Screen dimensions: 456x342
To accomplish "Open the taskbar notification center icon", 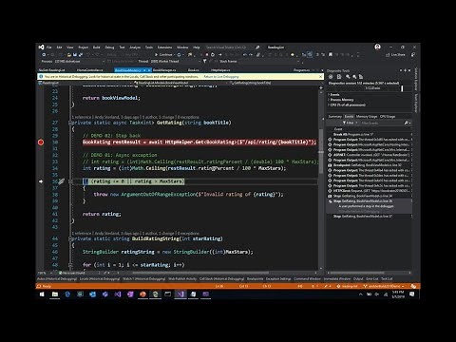I will (x=411, y=294).
